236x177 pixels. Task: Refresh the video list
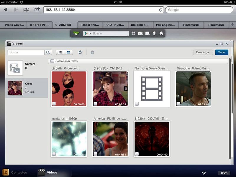tap(80, 52)
